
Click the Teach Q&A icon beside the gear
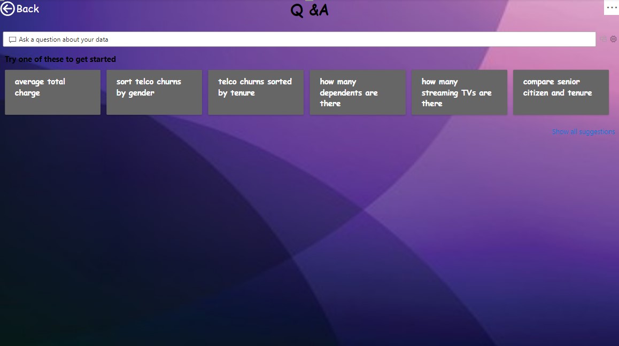[603, 39]
